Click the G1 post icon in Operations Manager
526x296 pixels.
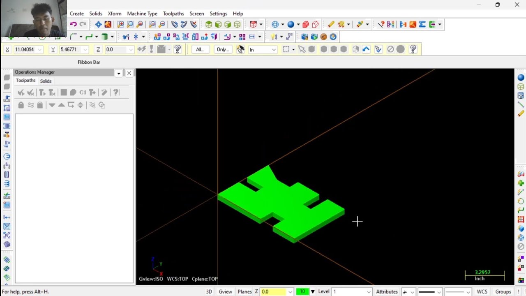click(83, 92)
